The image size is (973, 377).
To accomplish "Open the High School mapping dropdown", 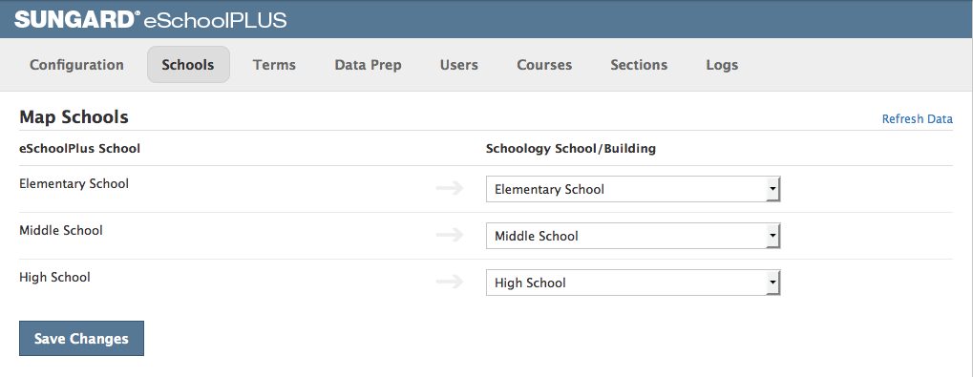I will [x=633, y=283].
